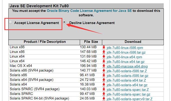Open the Oracle Binary Code License Agreement link
The height and width of the screenshot is (101, 171).
point(89,11)
